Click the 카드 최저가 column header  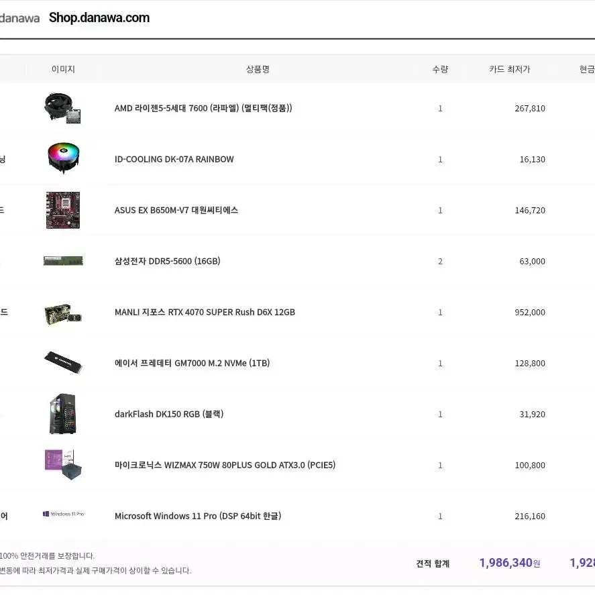(x=509, y=69)
